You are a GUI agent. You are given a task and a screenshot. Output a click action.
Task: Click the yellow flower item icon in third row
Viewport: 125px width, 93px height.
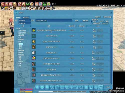tap(34, 42)
